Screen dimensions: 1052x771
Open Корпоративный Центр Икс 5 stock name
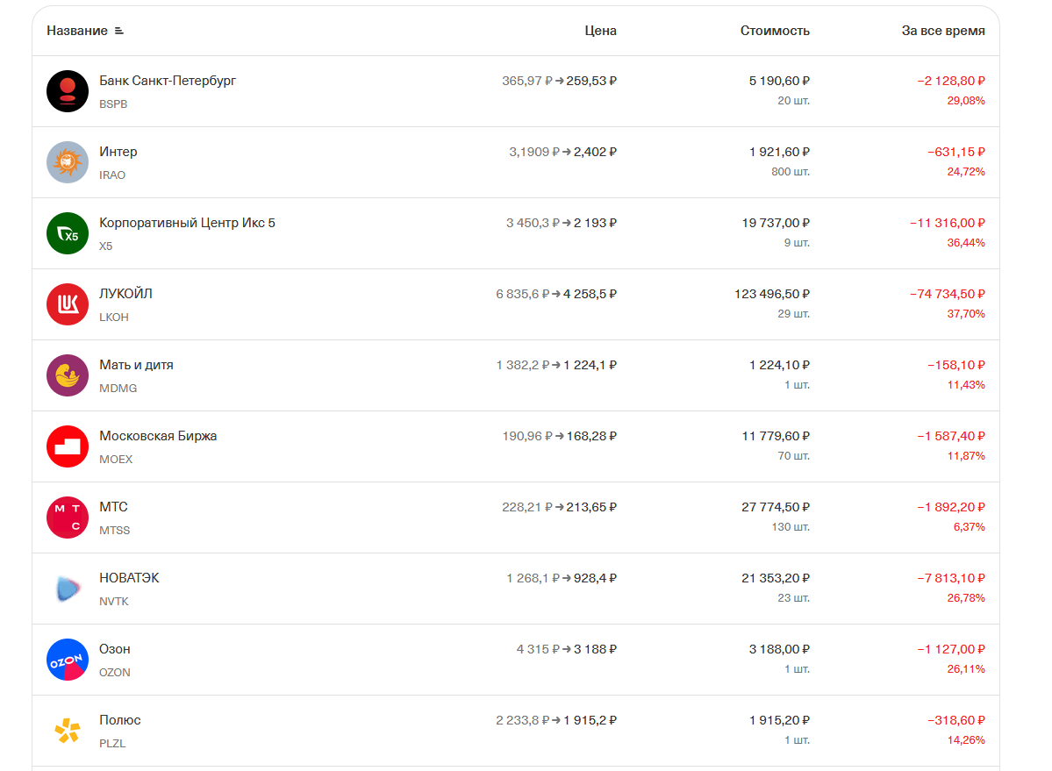click(187, 223)
